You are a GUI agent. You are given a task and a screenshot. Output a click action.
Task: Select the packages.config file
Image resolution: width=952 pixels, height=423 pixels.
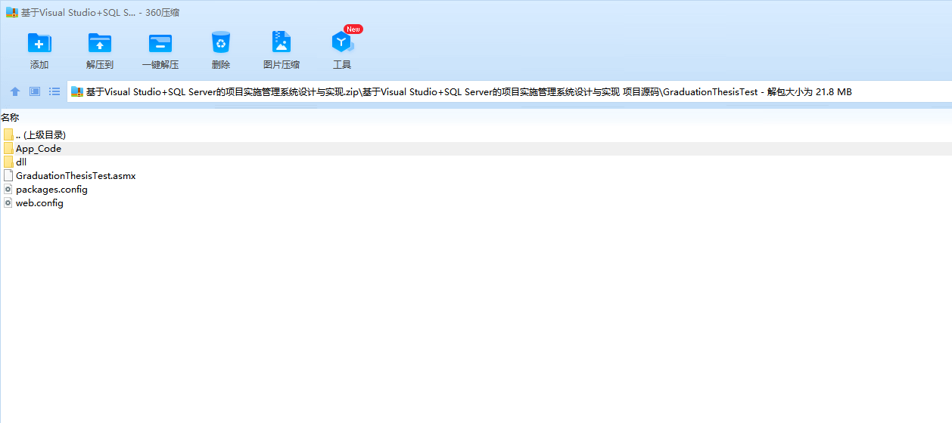point(476,189)
